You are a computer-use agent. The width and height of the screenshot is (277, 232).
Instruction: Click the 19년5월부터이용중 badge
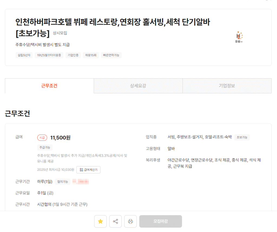coord(49,55)
